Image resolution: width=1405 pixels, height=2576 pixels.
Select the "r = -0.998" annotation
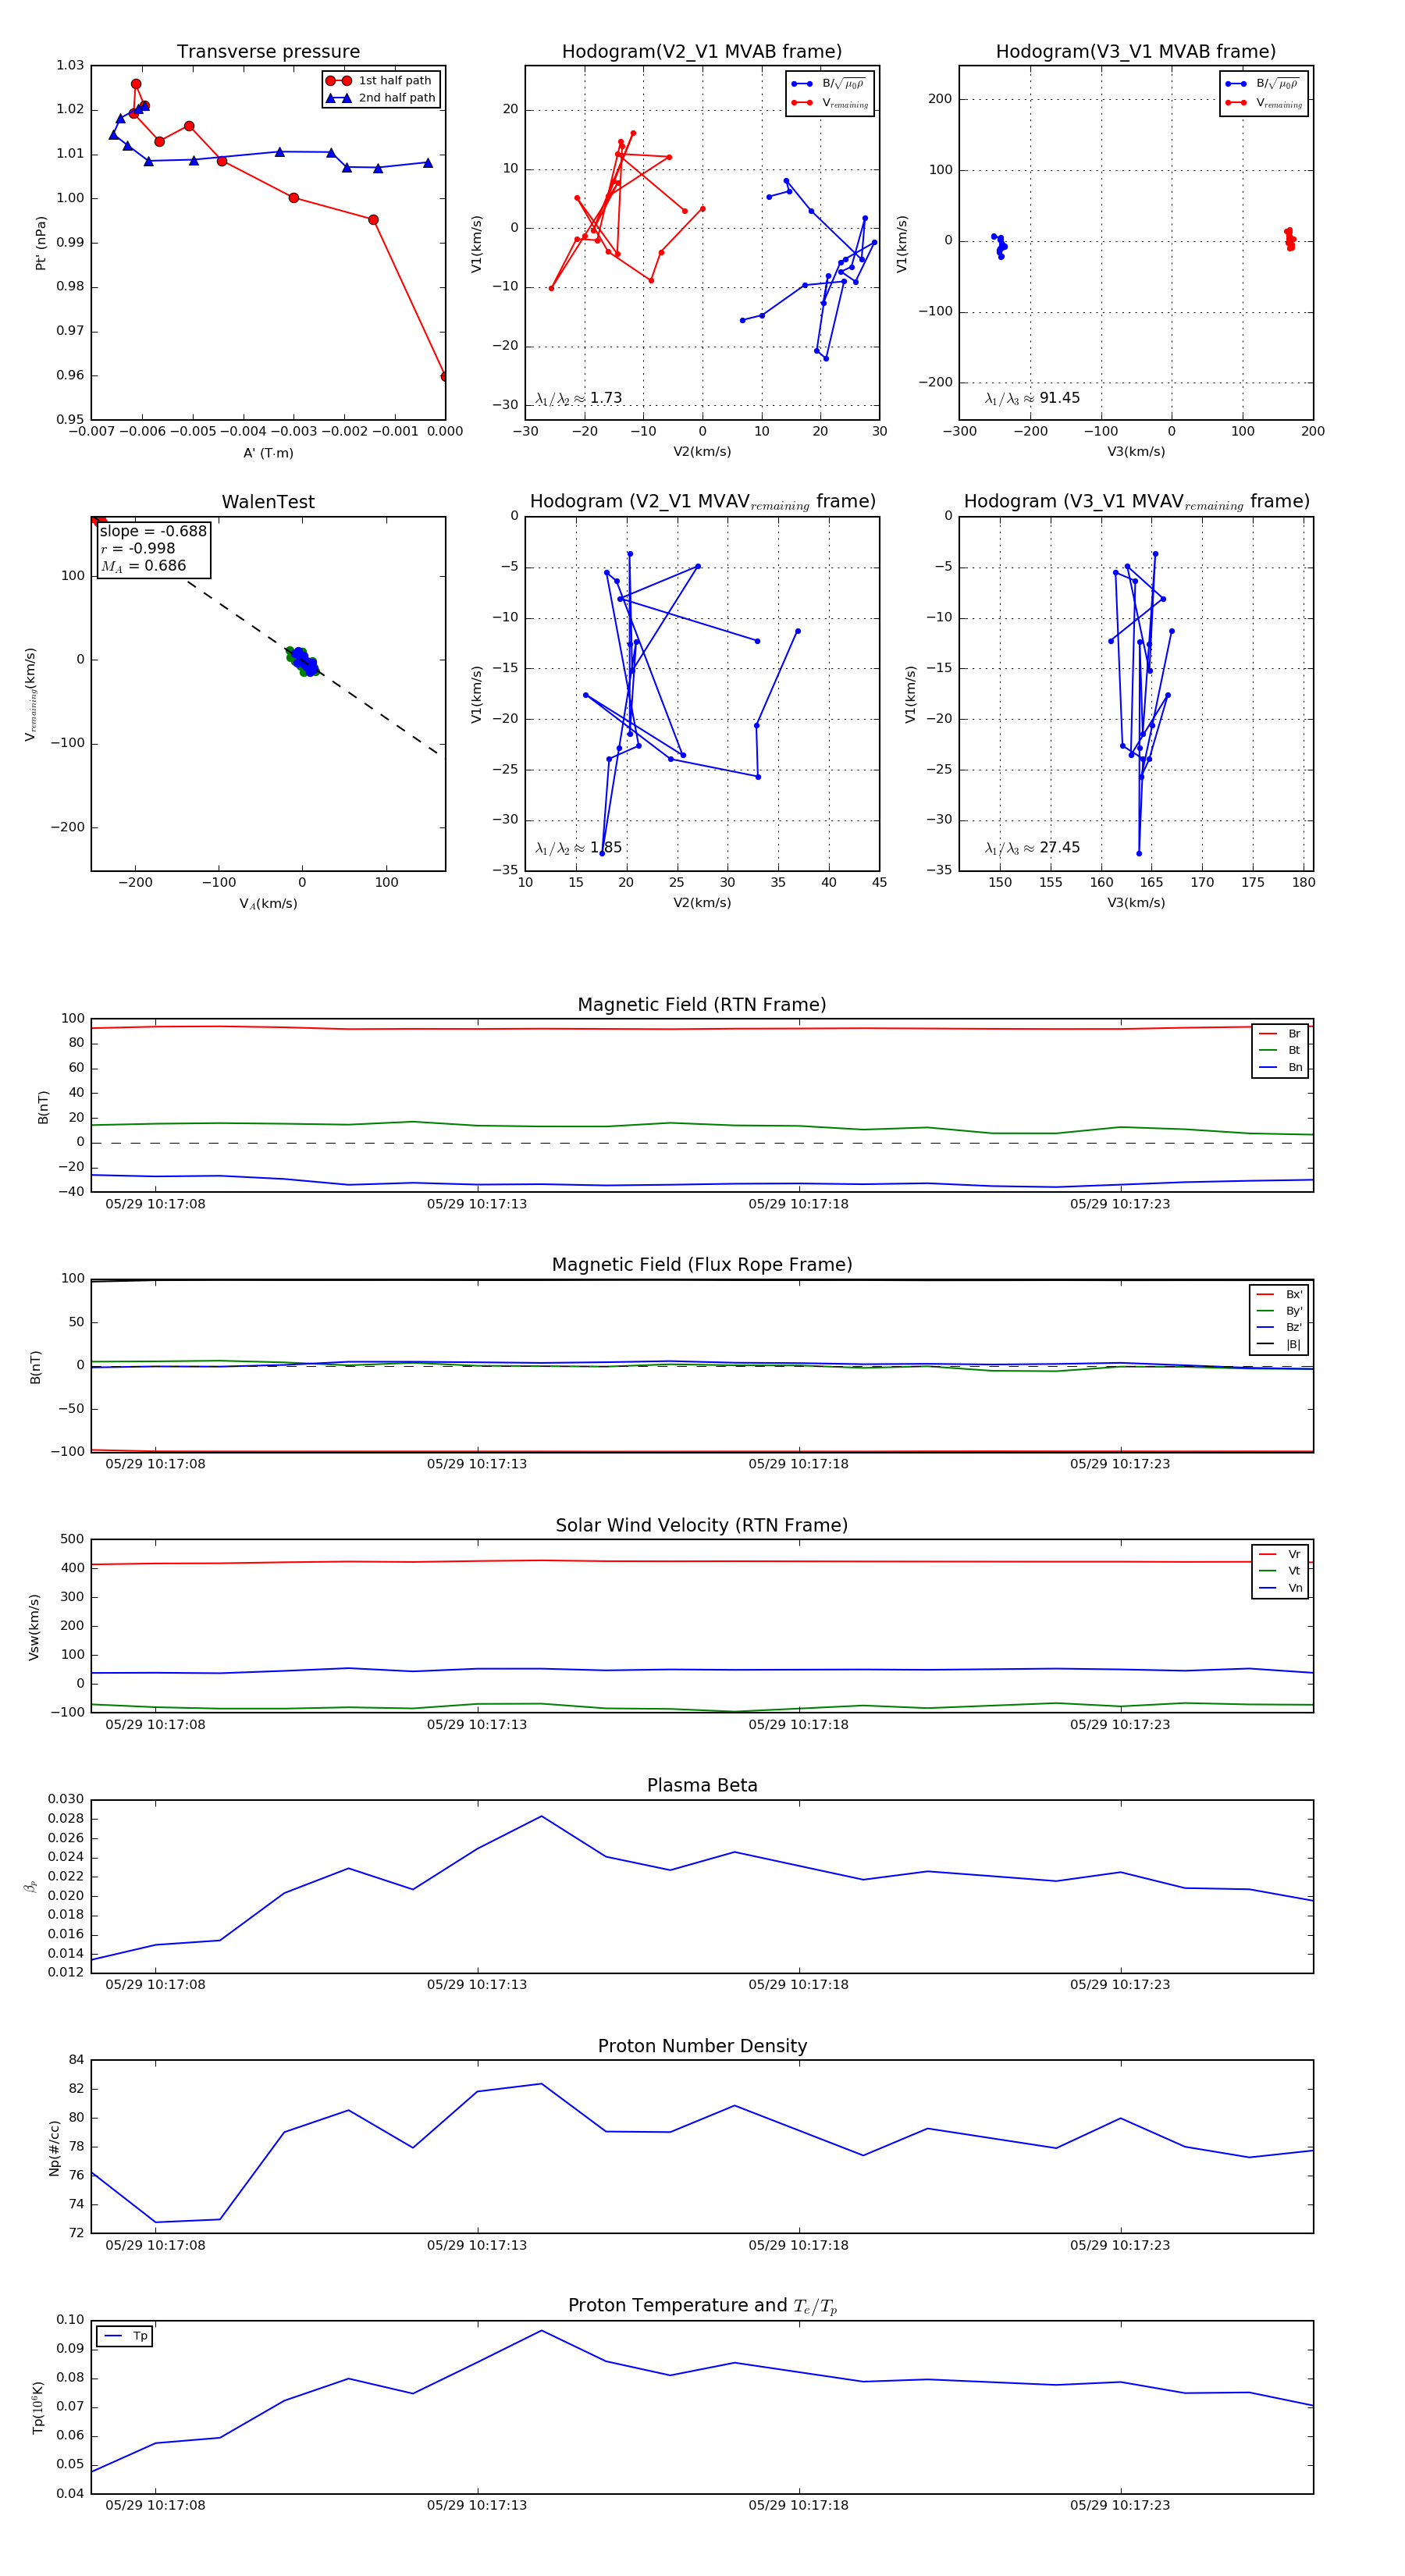point(138,548)
